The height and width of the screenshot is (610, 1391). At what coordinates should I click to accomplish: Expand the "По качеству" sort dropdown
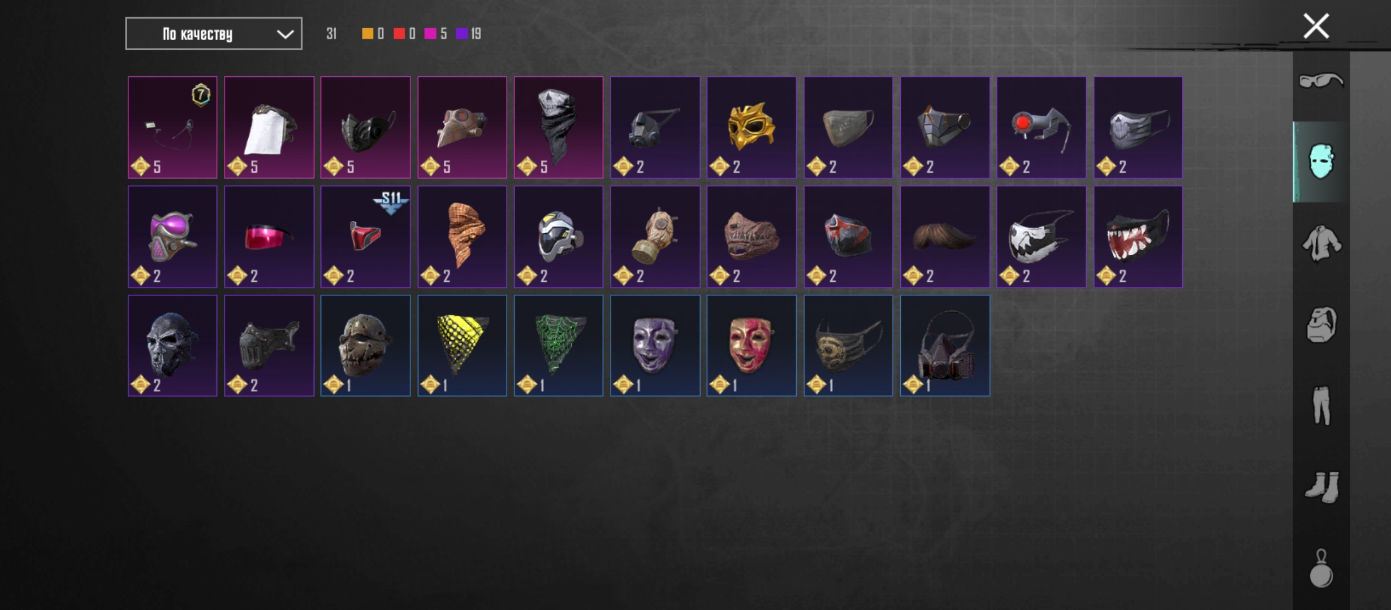[214, 34]
